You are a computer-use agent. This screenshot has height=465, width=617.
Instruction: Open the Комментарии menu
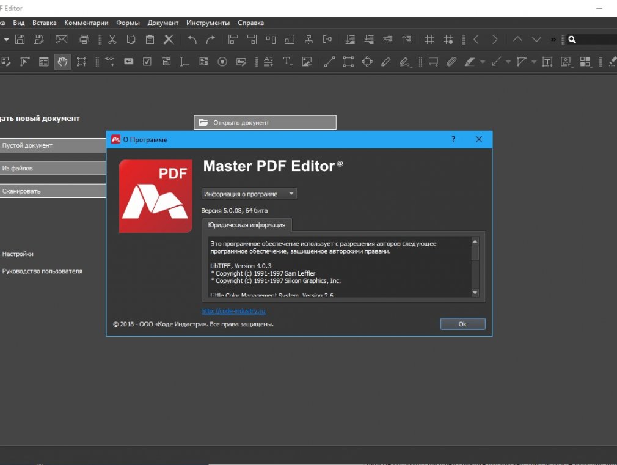point(86,23)
